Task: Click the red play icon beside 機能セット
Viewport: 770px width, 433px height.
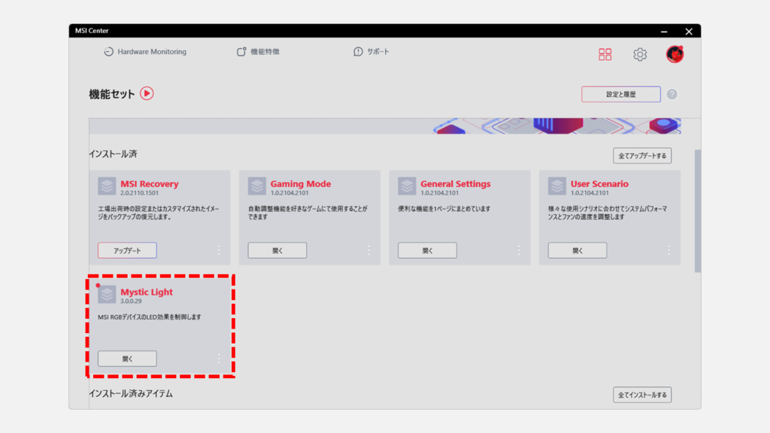Action: (x=147, y=93)
